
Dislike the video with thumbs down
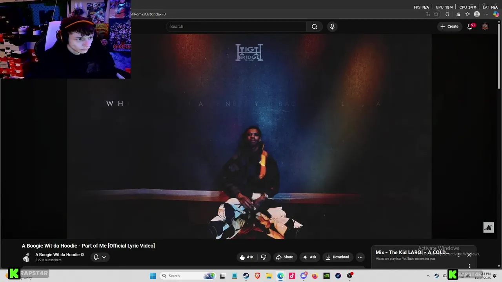point(264,257)
